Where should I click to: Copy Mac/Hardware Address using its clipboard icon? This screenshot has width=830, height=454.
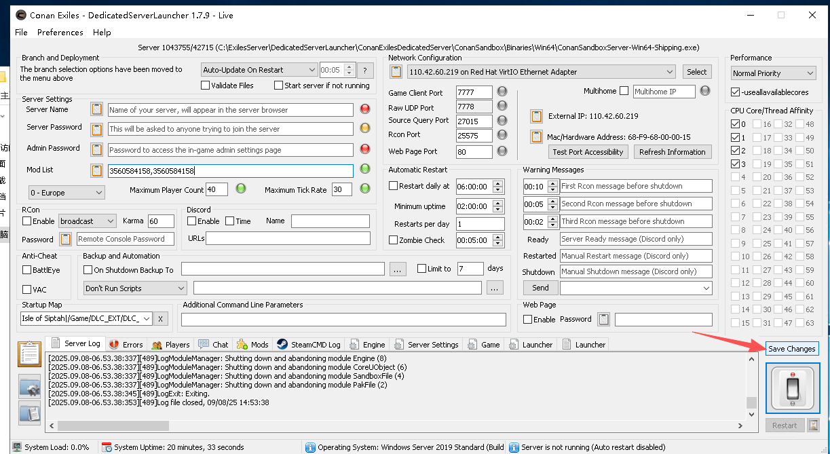click(x=537, y=136)
